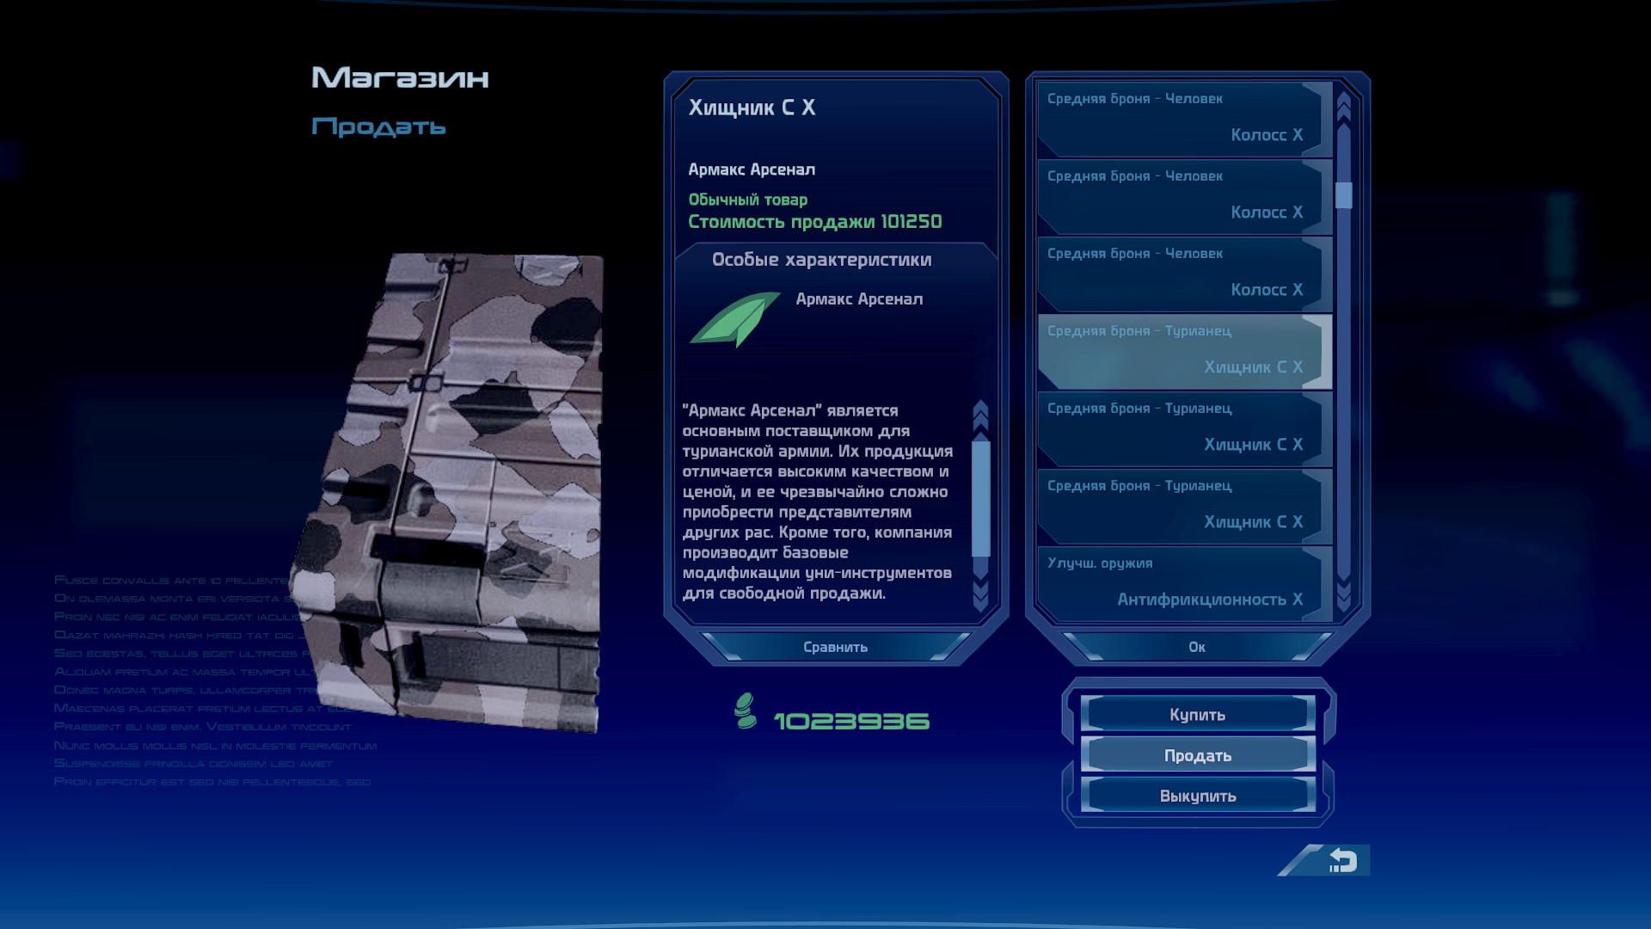The height and width of the screenshot is (929, 1651).
Task: Choose the highlighted Хищник С X turian armor
Action: [1183, 351]
